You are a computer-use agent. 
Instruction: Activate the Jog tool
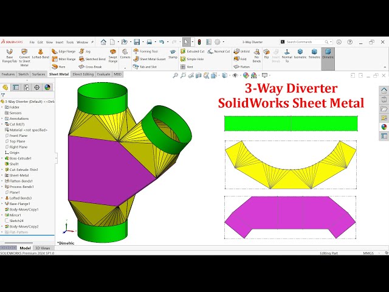tap(85, 51)
